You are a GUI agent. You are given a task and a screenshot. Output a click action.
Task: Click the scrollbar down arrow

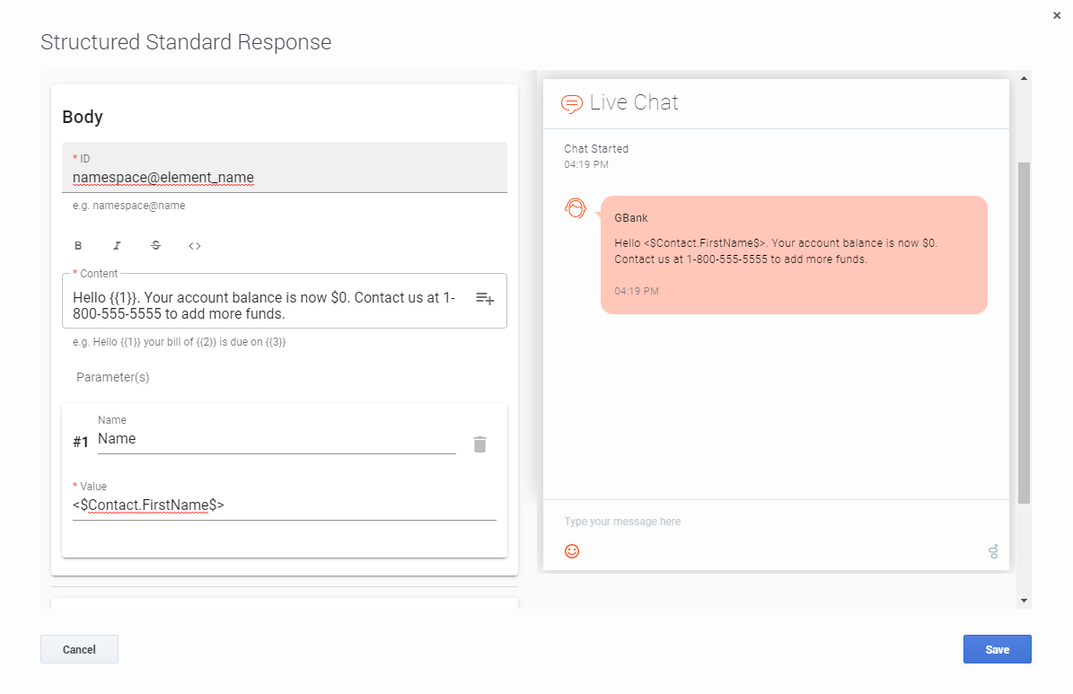[x=1024, y=601]
